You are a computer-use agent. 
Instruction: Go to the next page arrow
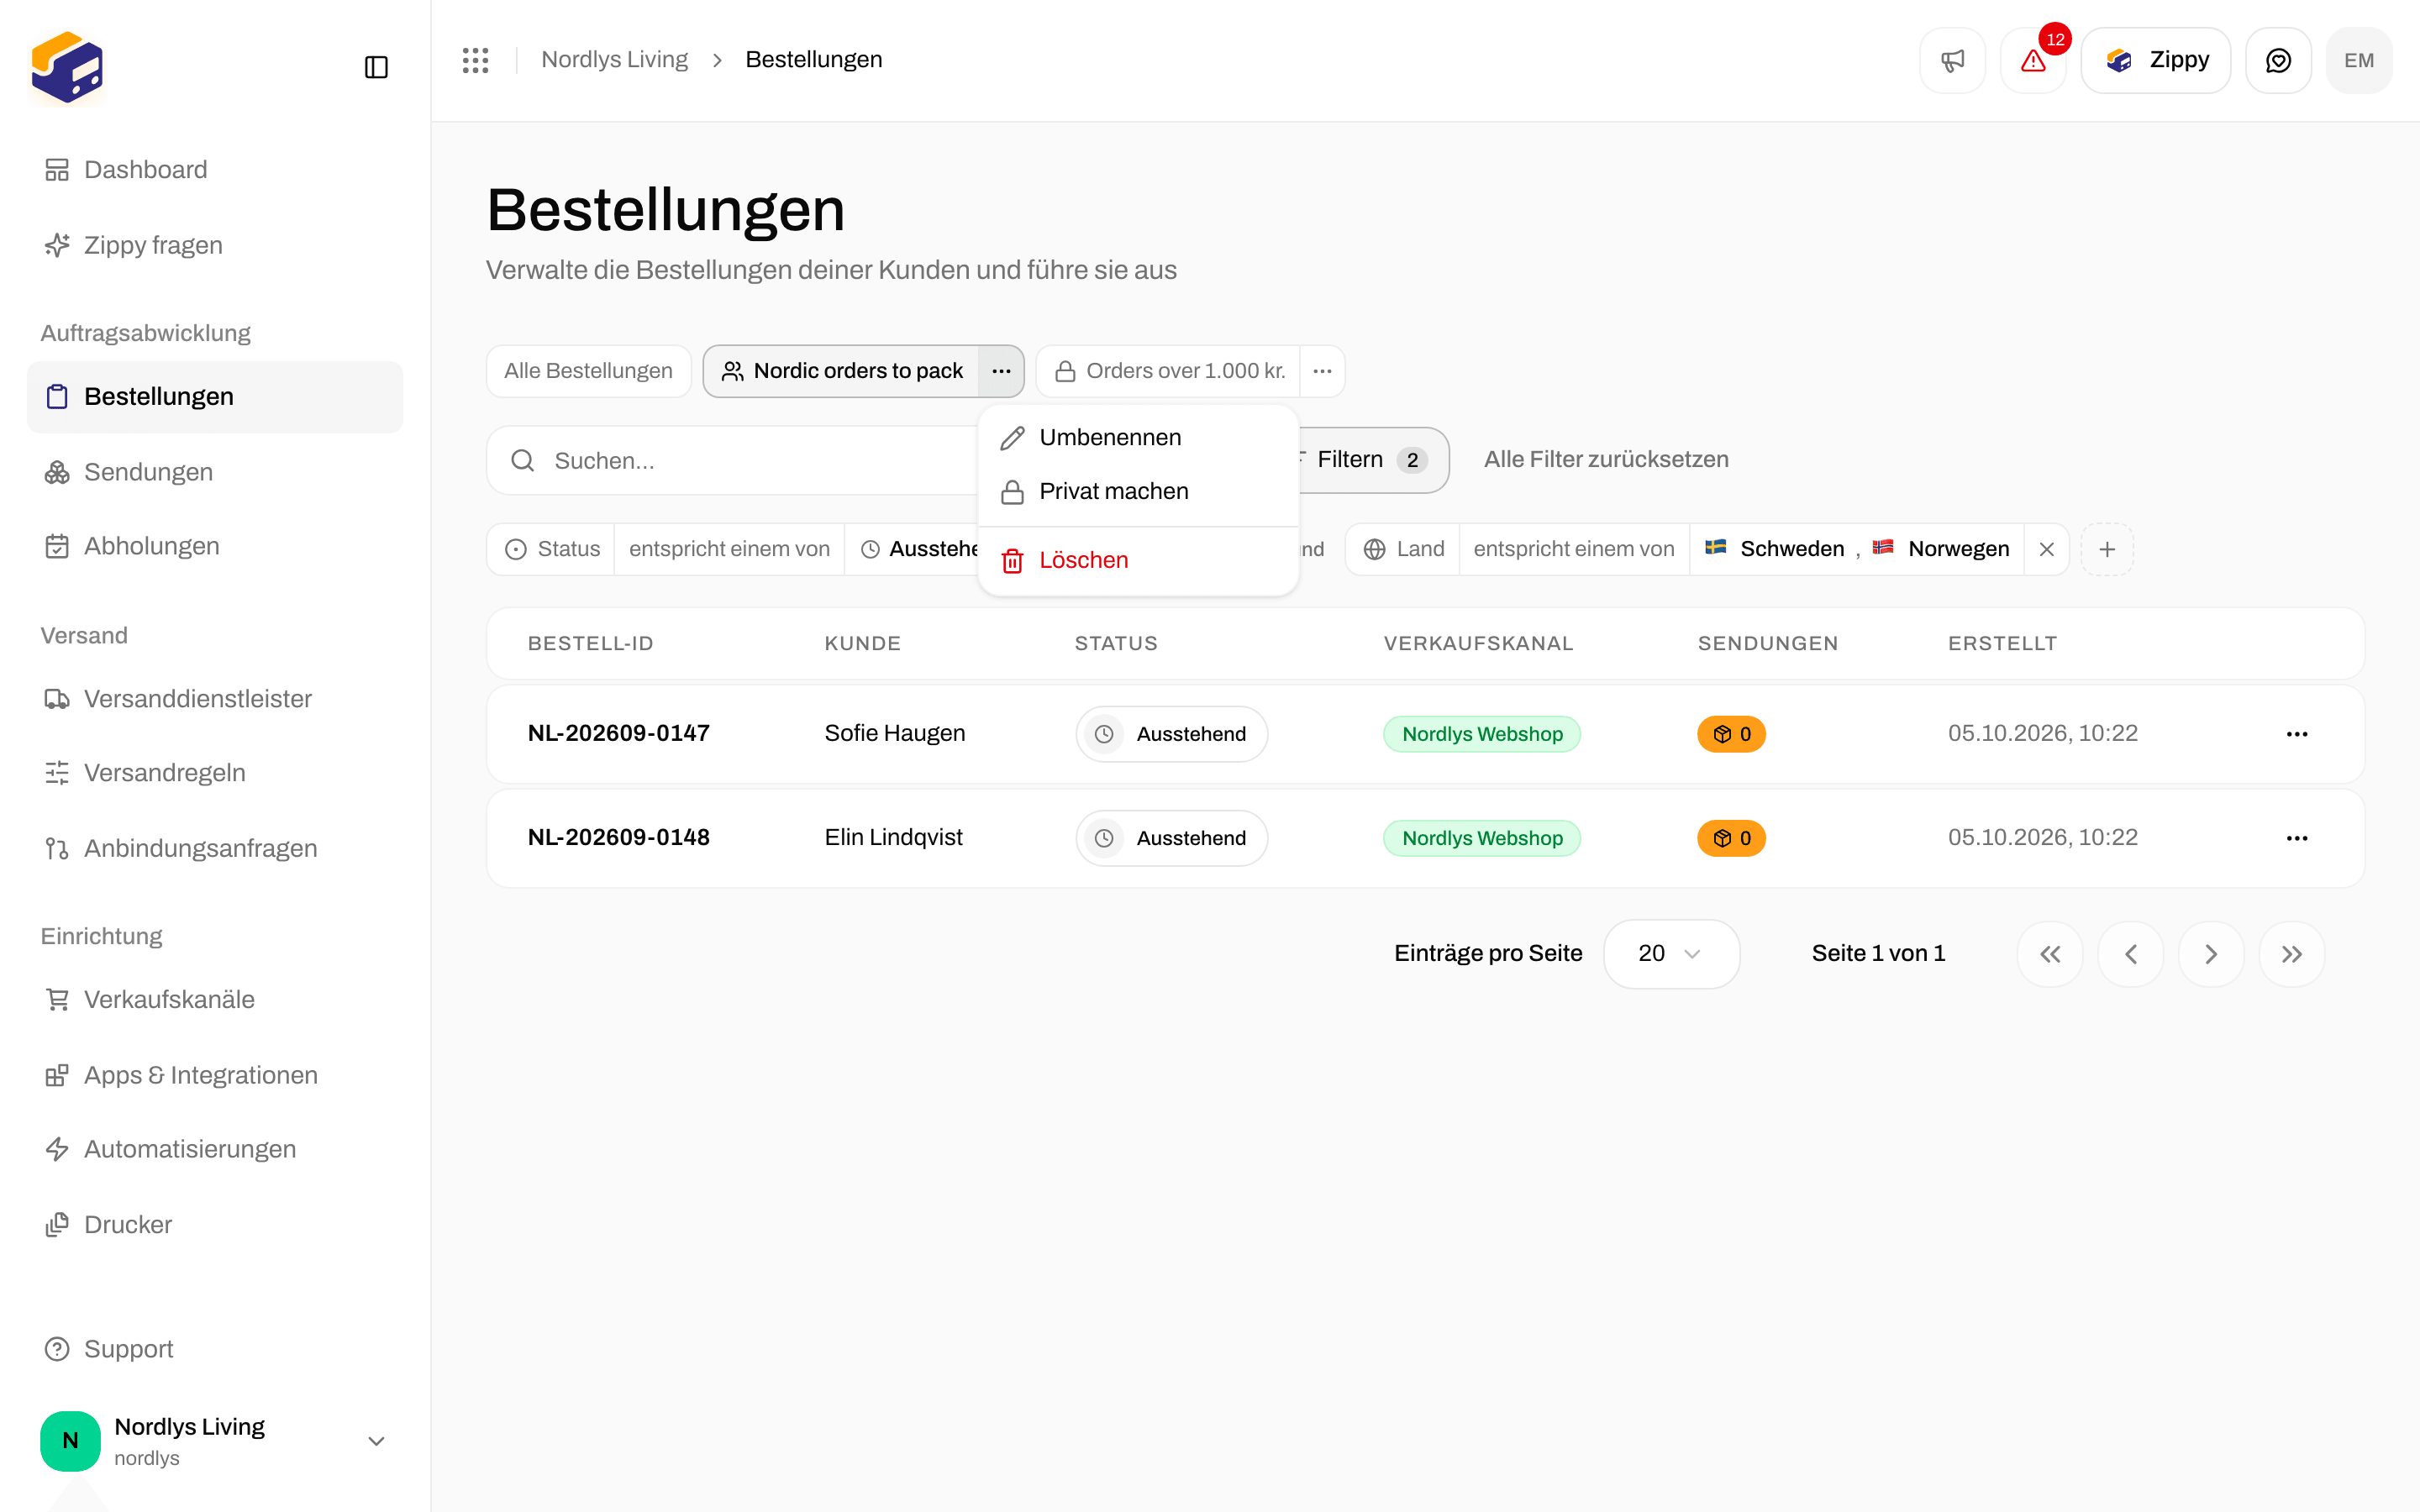click(2211, 954)
